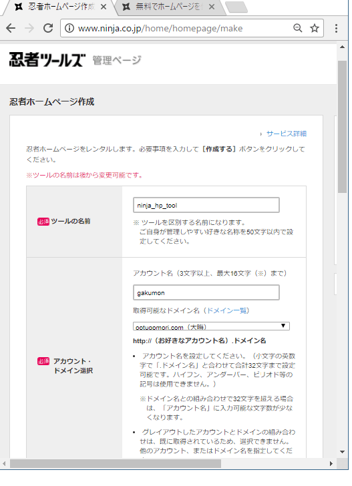Click the site info icon in address bar
Viewport: 352px width, 486px height.
tap(69, 28)
